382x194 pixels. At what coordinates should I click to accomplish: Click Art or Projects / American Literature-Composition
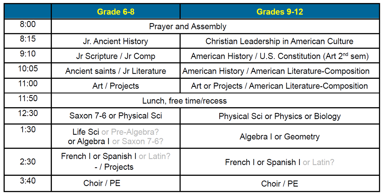pyautogui.click(x=280, y=86)
